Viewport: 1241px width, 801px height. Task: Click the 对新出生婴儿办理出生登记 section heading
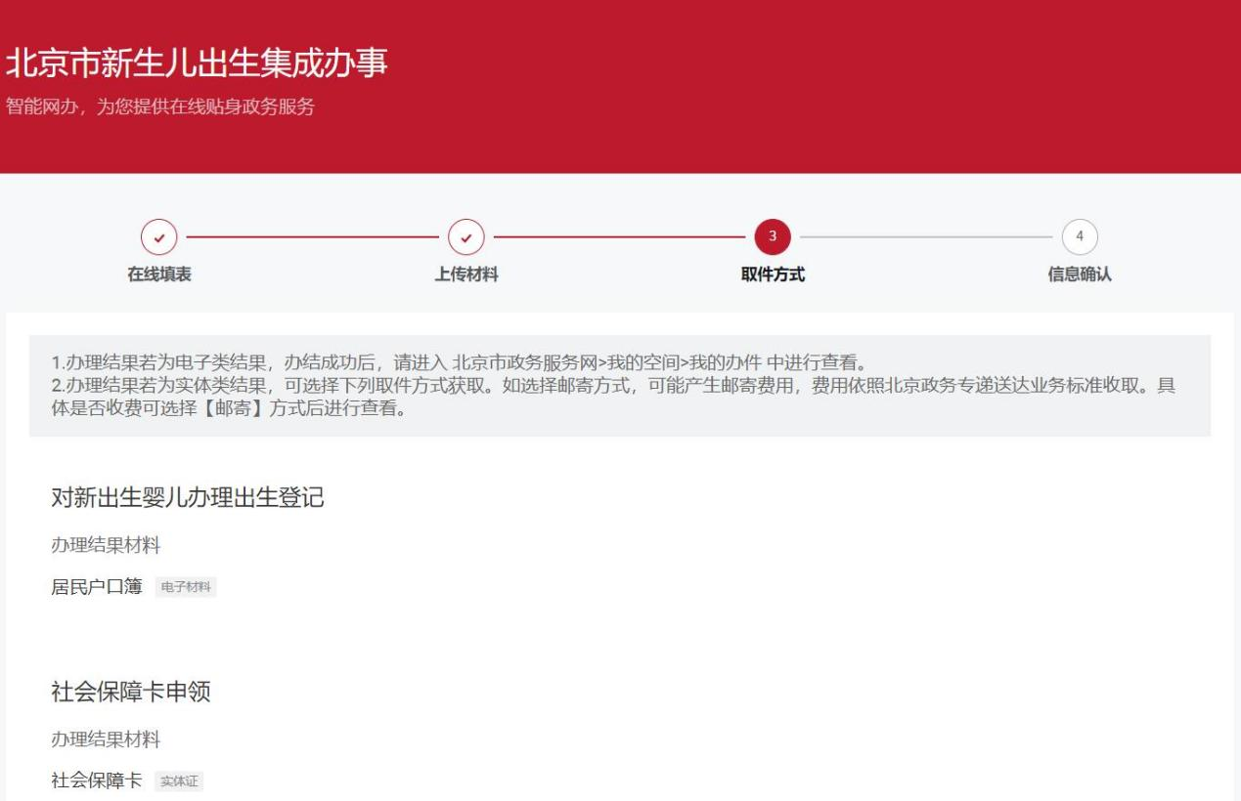(x=187, y=498)
